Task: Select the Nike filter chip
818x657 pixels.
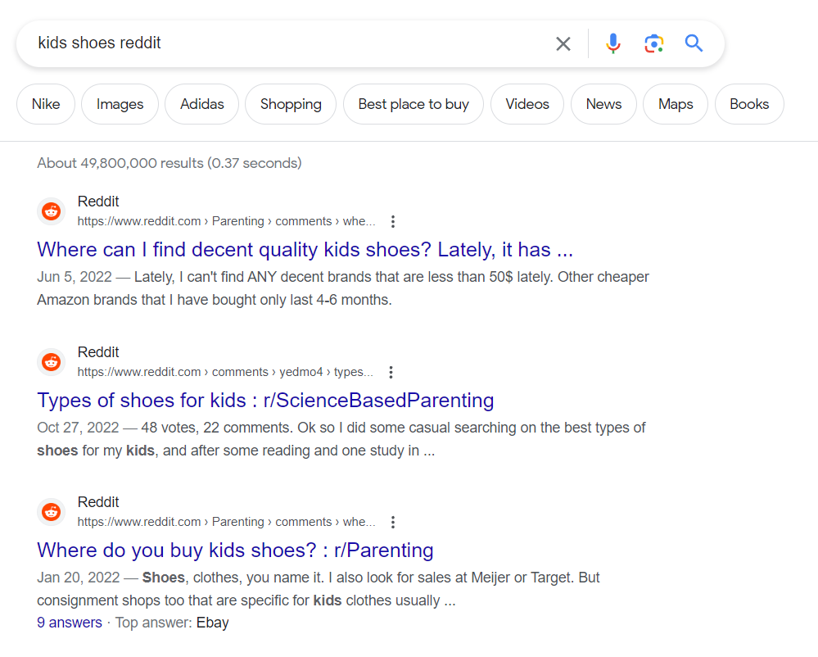Action: [x=46, y=104]
